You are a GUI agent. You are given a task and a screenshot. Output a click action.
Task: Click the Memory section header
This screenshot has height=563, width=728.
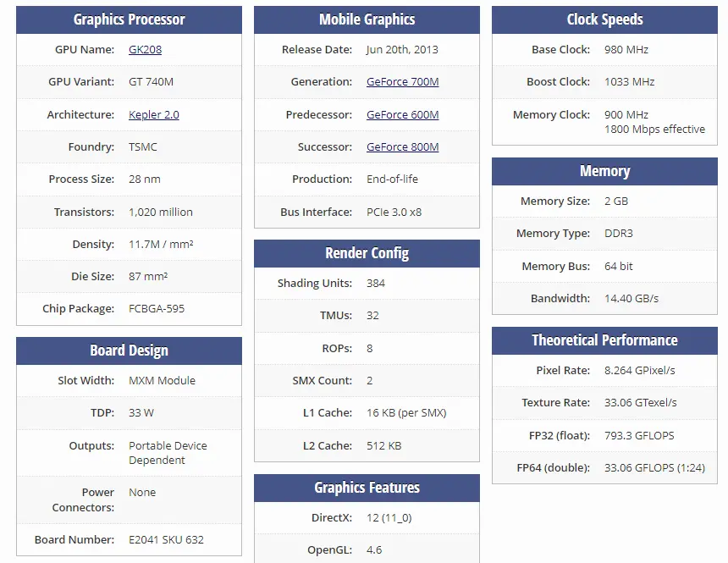(x=604, y=171)
